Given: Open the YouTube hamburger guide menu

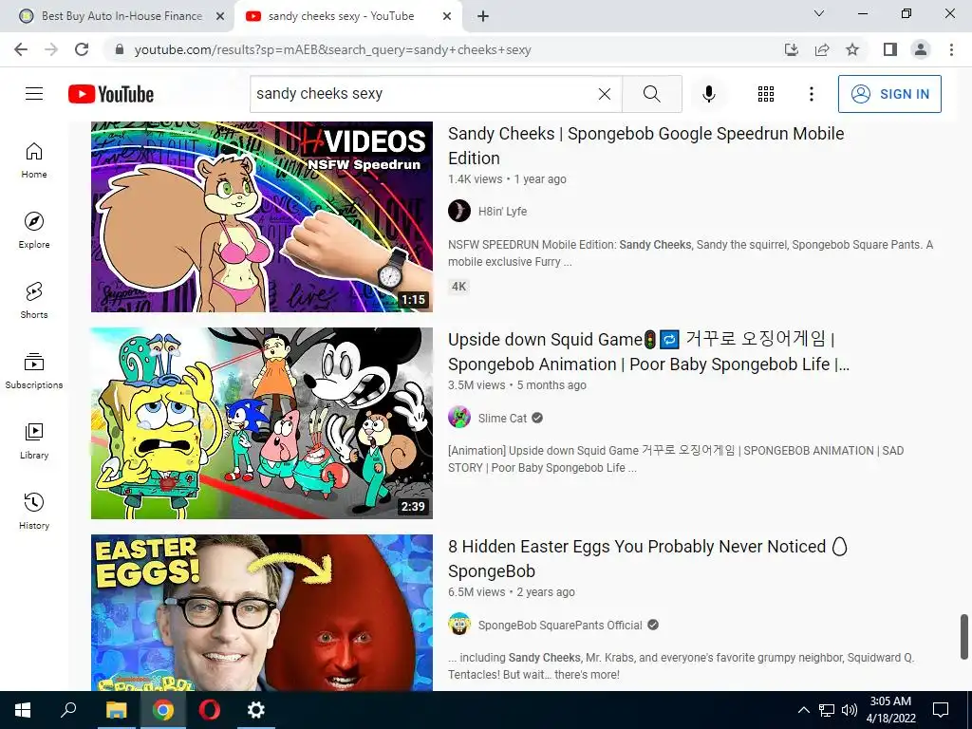Looking at the screenshot, I should point(34,94).
